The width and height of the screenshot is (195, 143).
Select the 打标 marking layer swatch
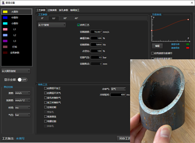(x=6, y=47)
